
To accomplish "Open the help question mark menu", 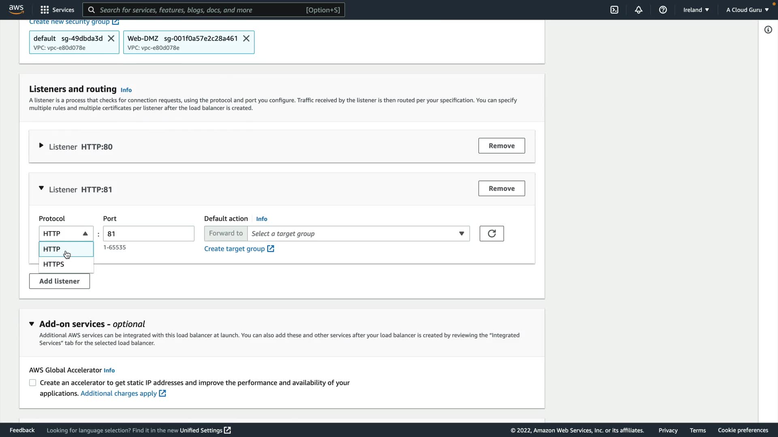I will 663,10.
